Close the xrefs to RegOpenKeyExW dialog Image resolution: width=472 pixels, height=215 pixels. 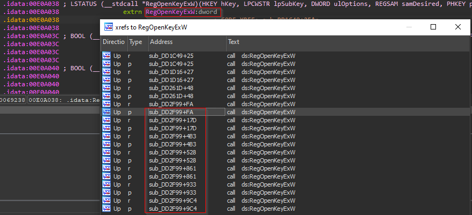pyautogui.click(x=457, y=27)
